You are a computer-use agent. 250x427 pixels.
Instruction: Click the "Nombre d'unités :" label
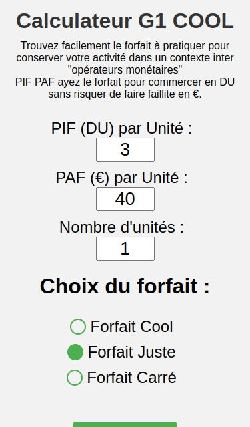pos(122,227)
